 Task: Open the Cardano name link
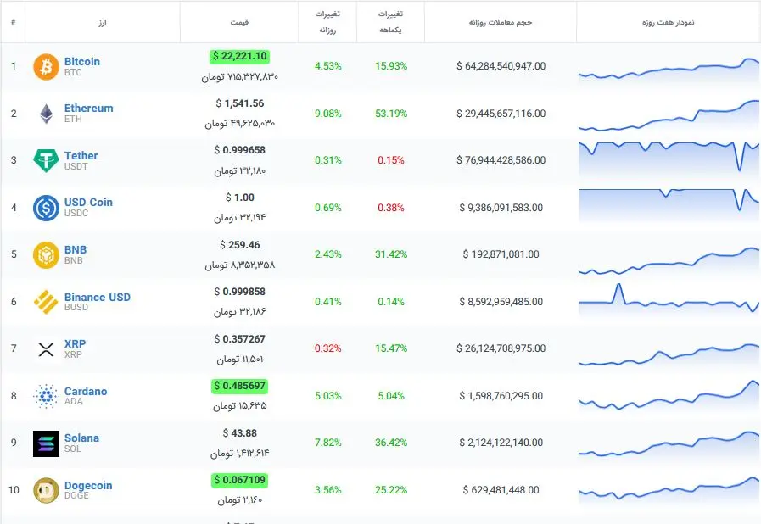click(86, 392)
